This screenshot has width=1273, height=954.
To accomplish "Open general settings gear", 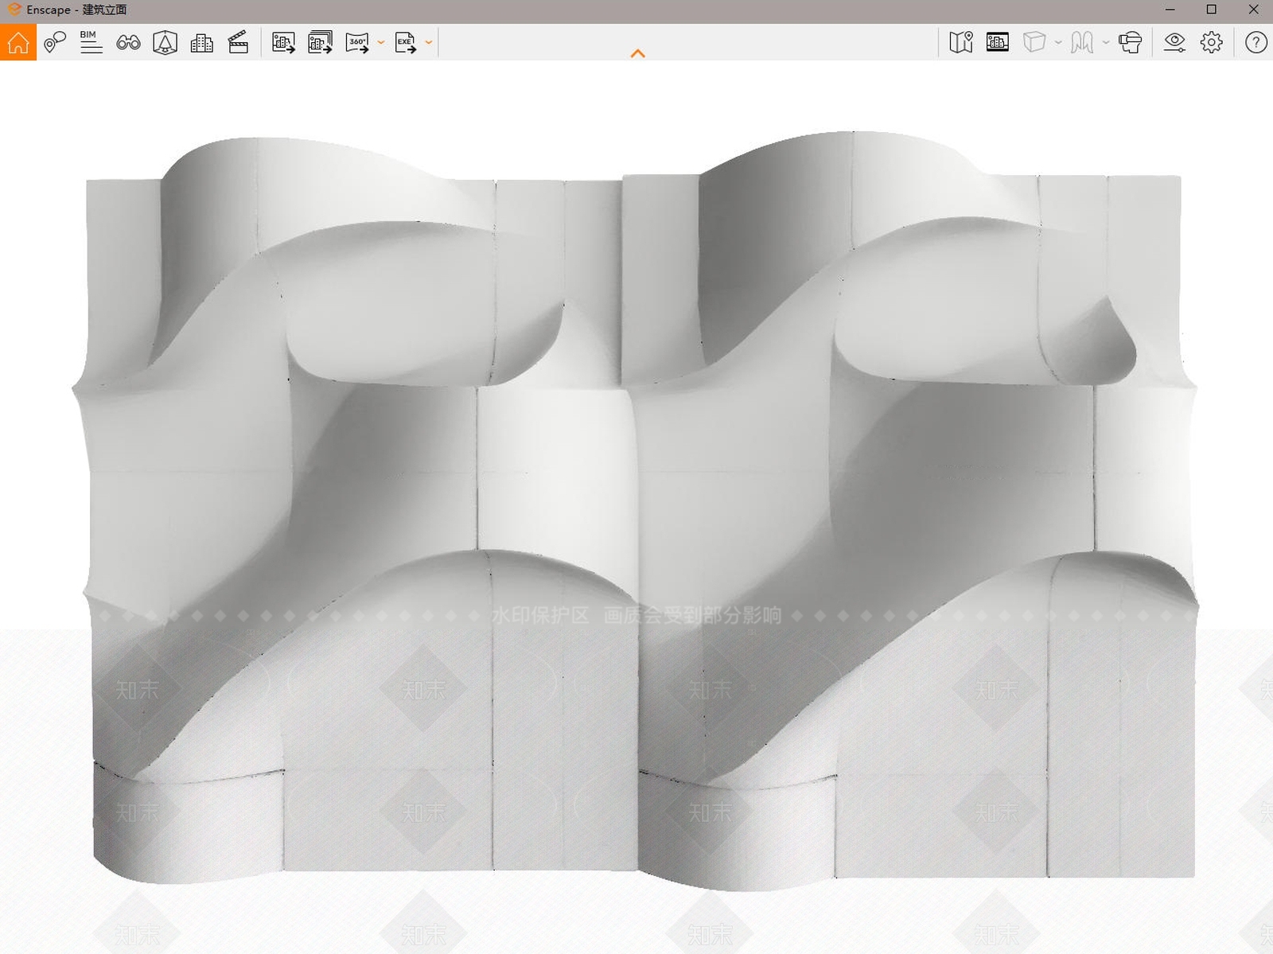I will [1212, 42].
